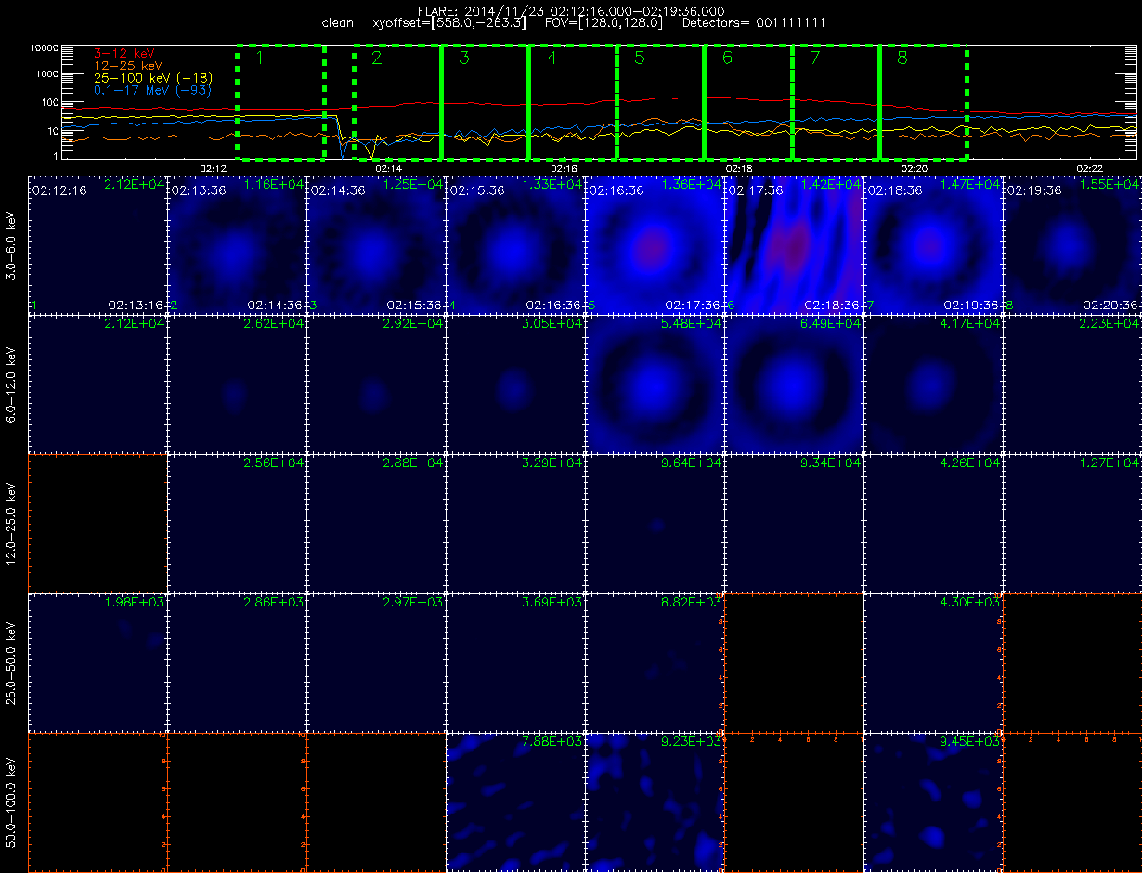
Task: Select interval 1 marker in the lightcurve
Action: (x=261, y=58)
